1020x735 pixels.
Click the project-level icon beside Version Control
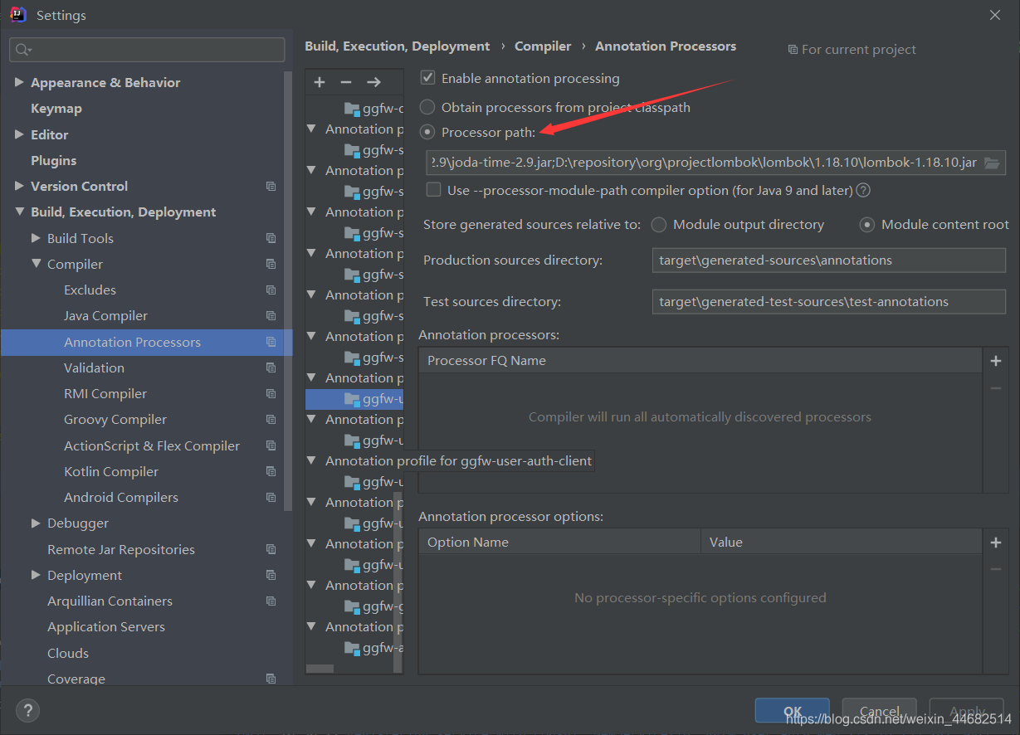click(x=271, y=187)
